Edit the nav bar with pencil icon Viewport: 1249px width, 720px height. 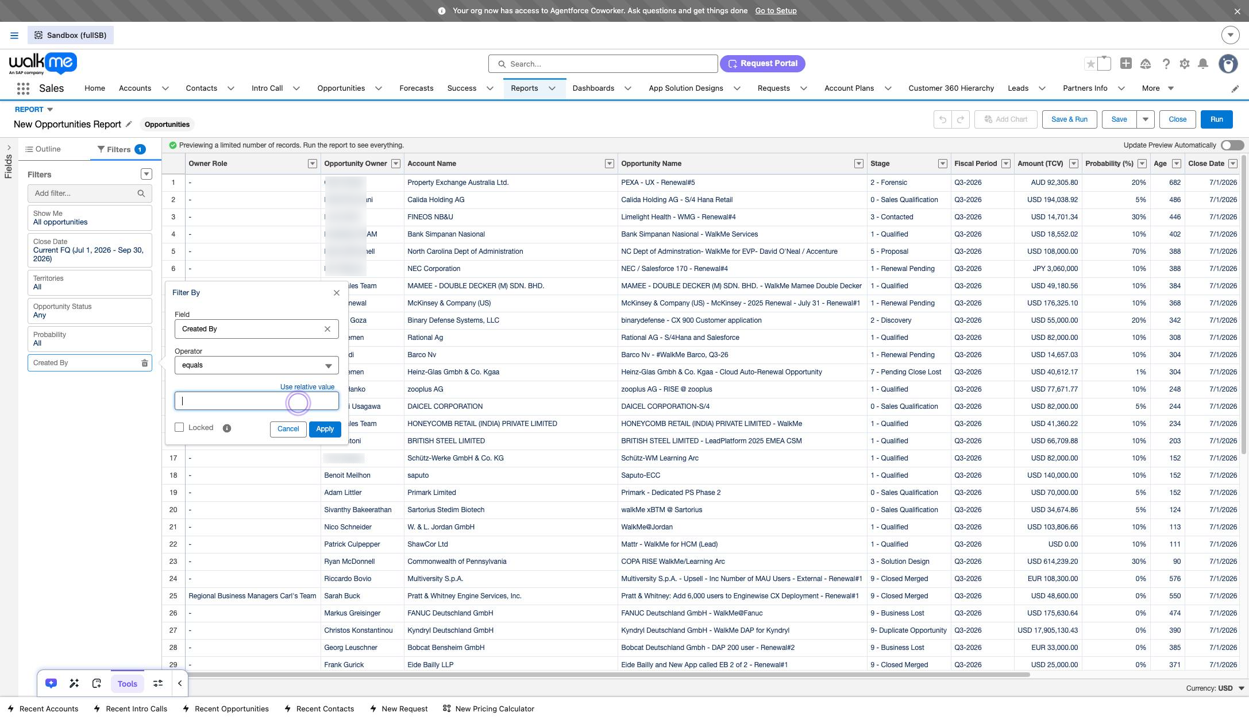1235,88
